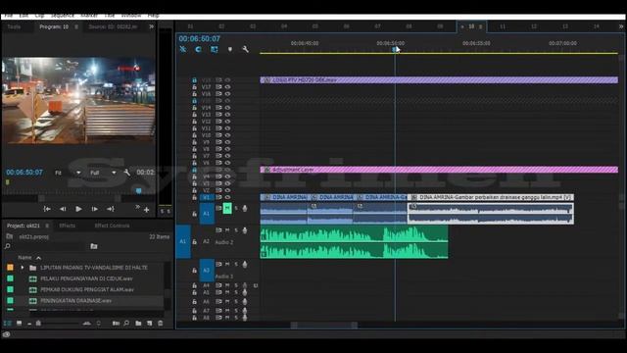
Task: Select sequence tab 09
Action: (x=440, y=26)
